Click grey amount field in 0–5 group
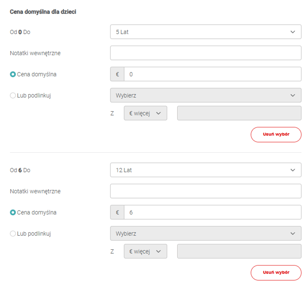 [x=239, y=113]
